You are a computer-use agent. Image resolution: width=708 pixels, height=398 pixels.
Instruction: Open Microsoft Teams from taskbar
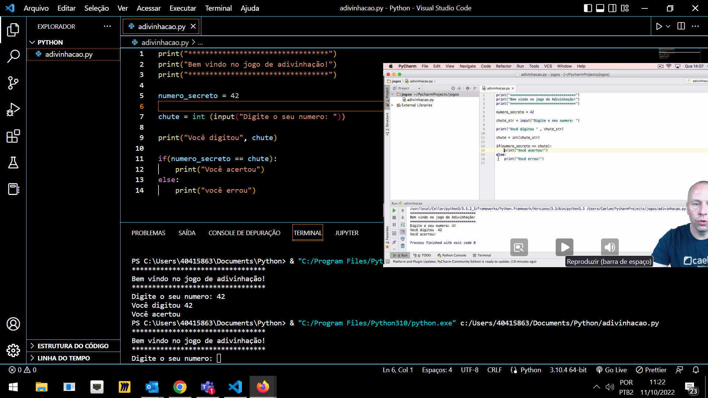pyautogui.click(x=208, y=387)
